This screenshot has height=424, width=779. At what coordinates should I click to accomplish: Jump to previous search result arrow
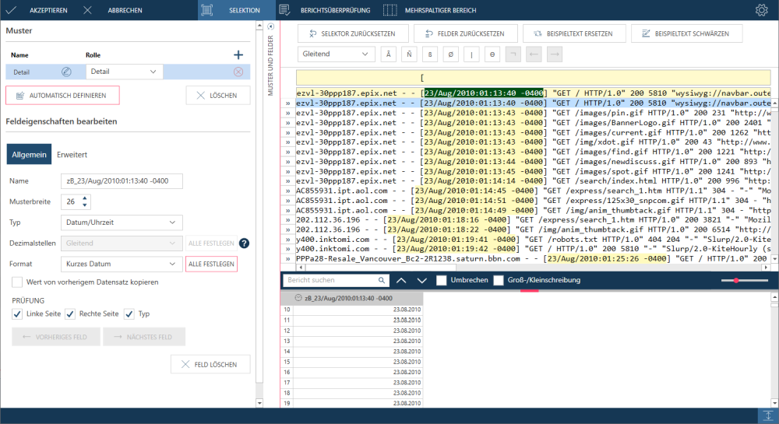pos(401,280)
